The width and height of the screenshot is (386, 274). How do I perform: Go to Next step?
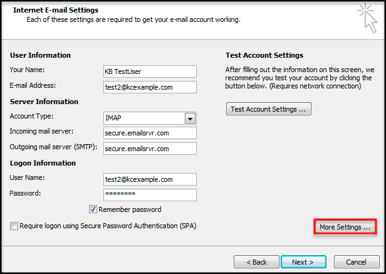303,261
